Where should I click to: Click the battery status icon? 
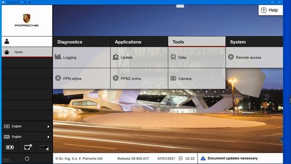[10, 148]
